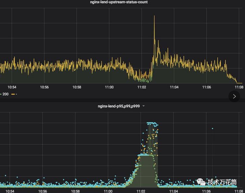Click the 11:04 label on lower chart axis
The image size is (245, 193).
pyautogui.click(x=174, y=191)
